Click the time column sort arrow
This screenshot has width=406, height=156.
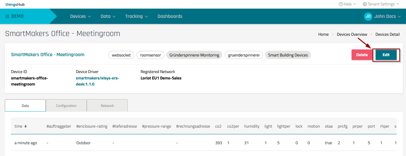[x=26, y=126]
